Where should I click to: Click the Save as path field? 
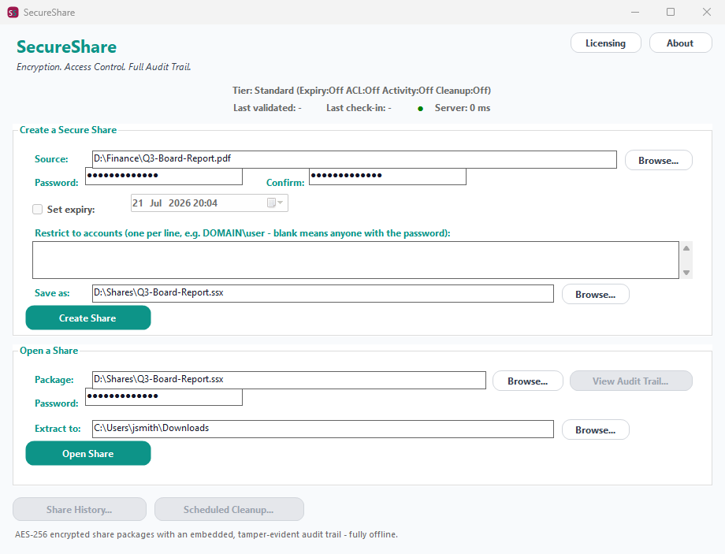click(323, 293)
